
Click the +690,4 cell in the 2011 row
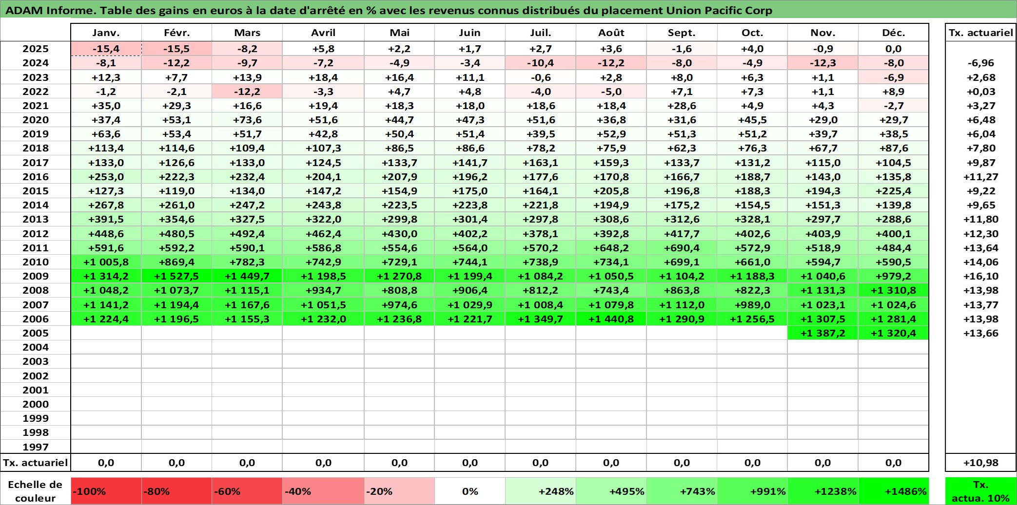coord(682,248)
